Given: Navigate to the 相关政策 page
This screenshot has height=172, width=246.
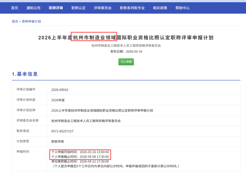Looking at the screenshot, I should 160,8.
